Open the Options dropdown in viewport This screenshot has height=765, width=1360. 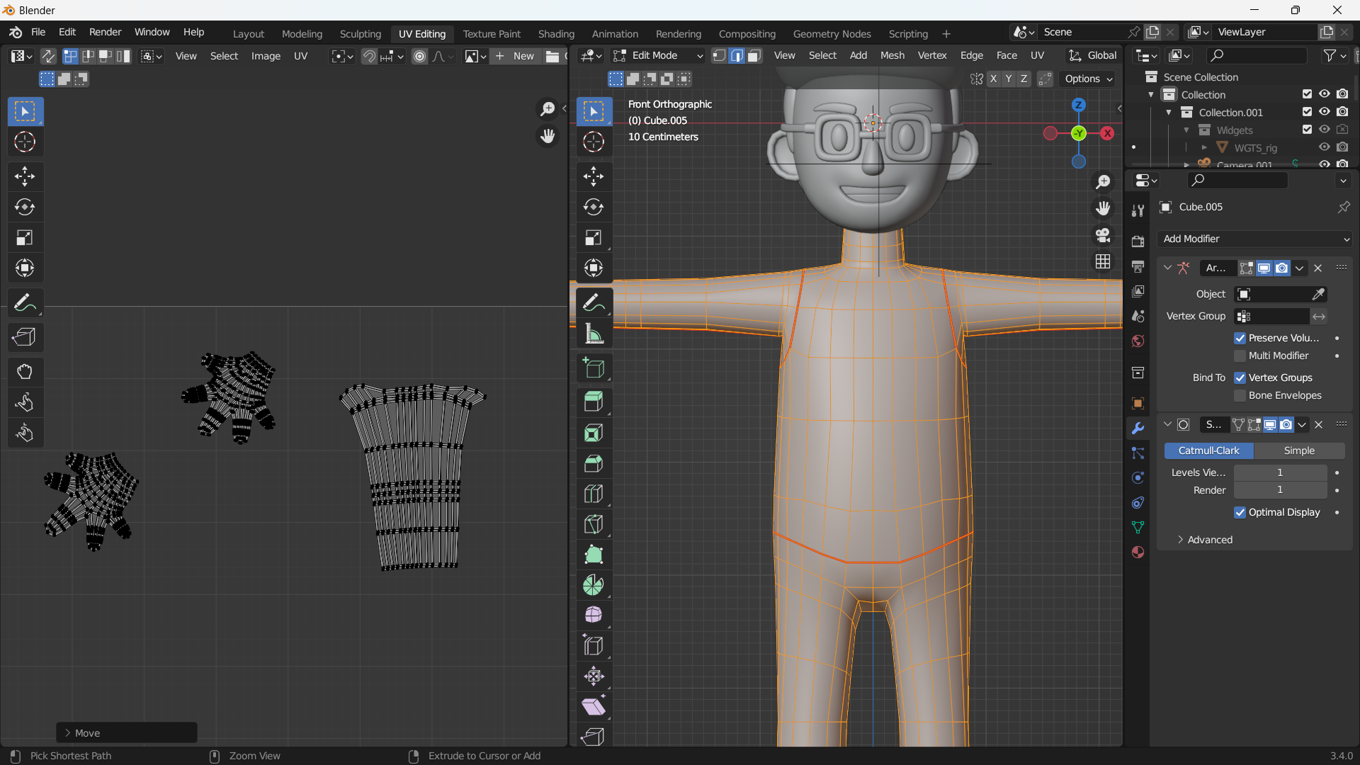(x=1088, y=79)
